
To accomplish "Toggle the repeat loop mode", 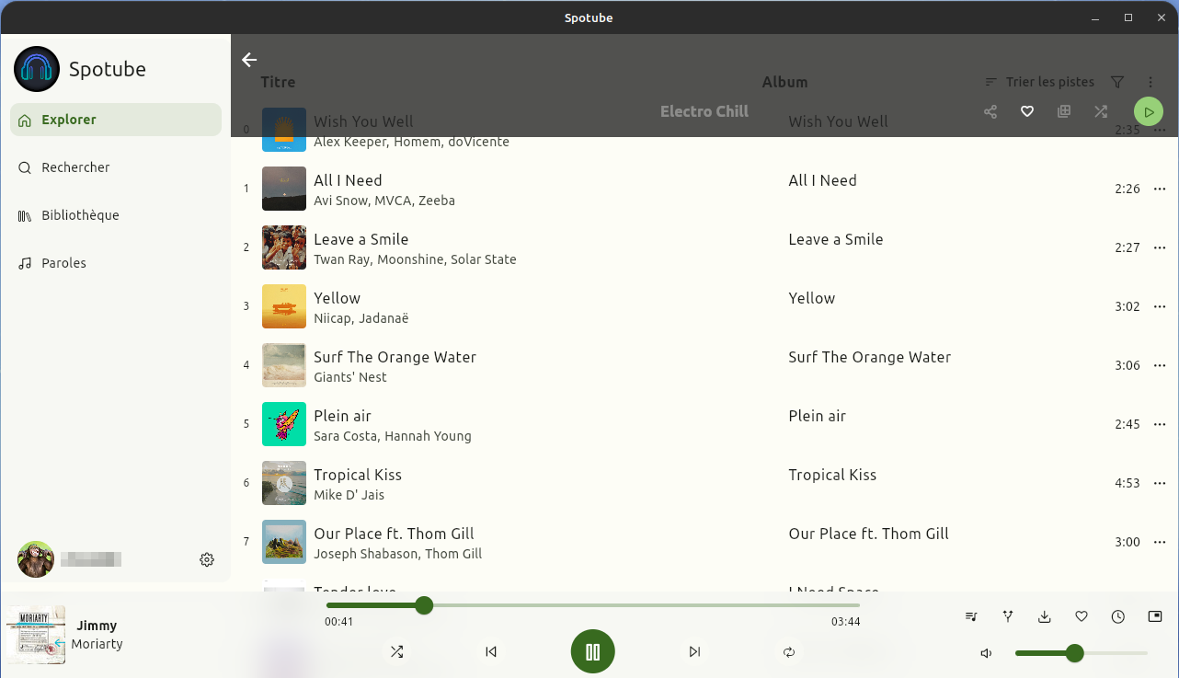I will (x=788, y=651).
